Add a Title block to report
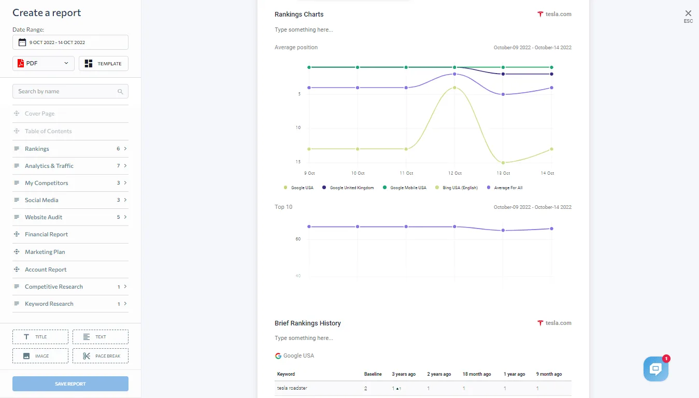 pos(40,337)
